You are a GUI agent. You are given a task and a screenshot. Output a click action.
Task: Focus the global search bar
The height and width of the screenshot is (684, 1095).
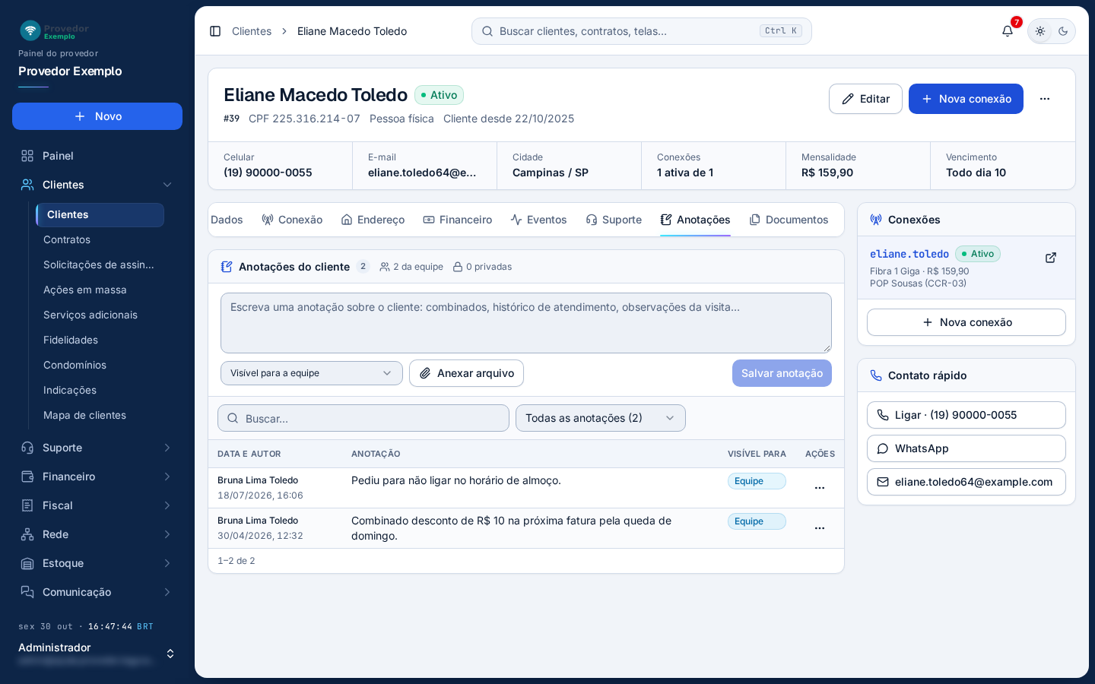click(x=642, y=31)
